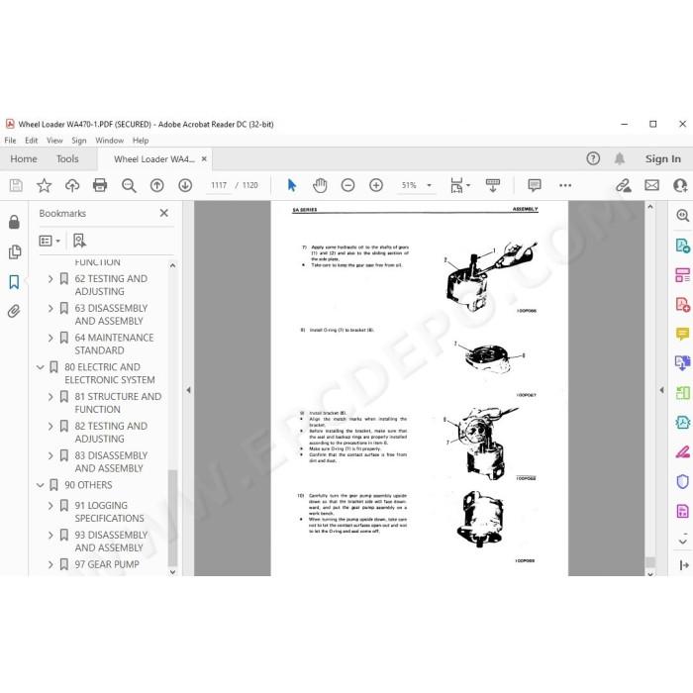The height and width of the screenshot is (693, 693).
Task: Zoom in with the plus icon
Action: pyautogui.click(x=375, y=185)
